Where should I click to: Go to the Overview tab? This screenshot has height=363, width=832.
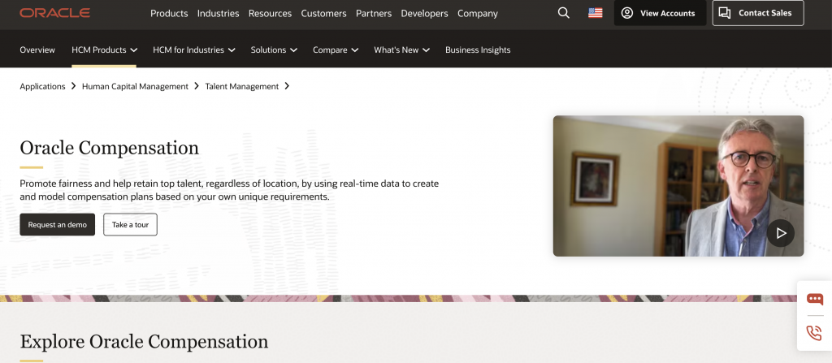[x=37, y=50]
